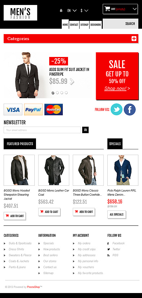Select the third slide indicator dot
The height and width of the screenshot is (298, 142).
click(62, 93)
